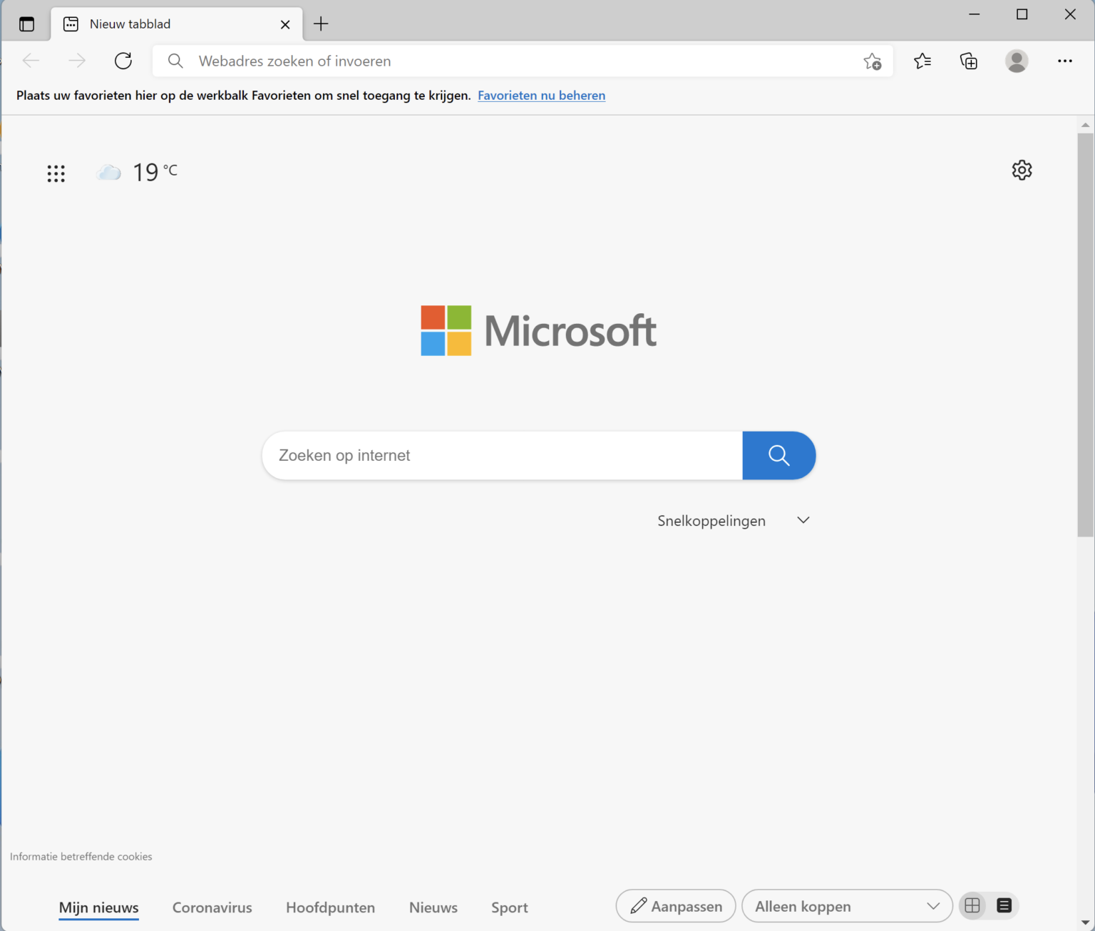
Task: Open the Alleen koppen dropdown
Action: pos(847,906)
